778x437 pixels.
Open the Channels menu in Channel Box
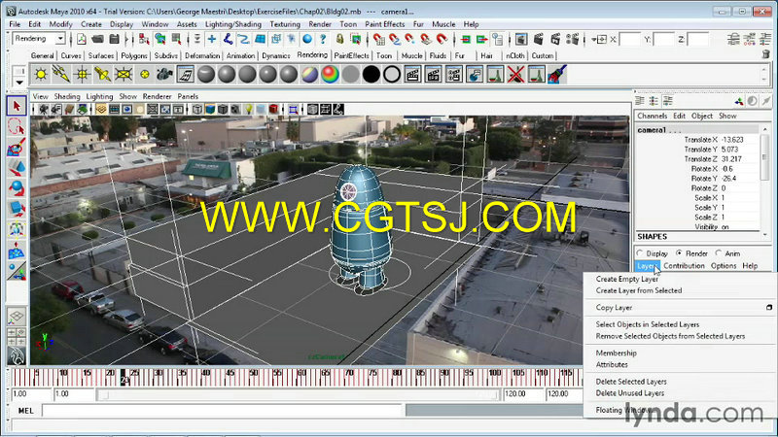(x=652, y=116)
